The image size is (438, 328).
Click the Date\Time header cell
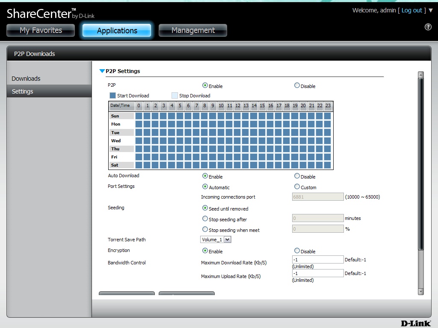point(121,106)
